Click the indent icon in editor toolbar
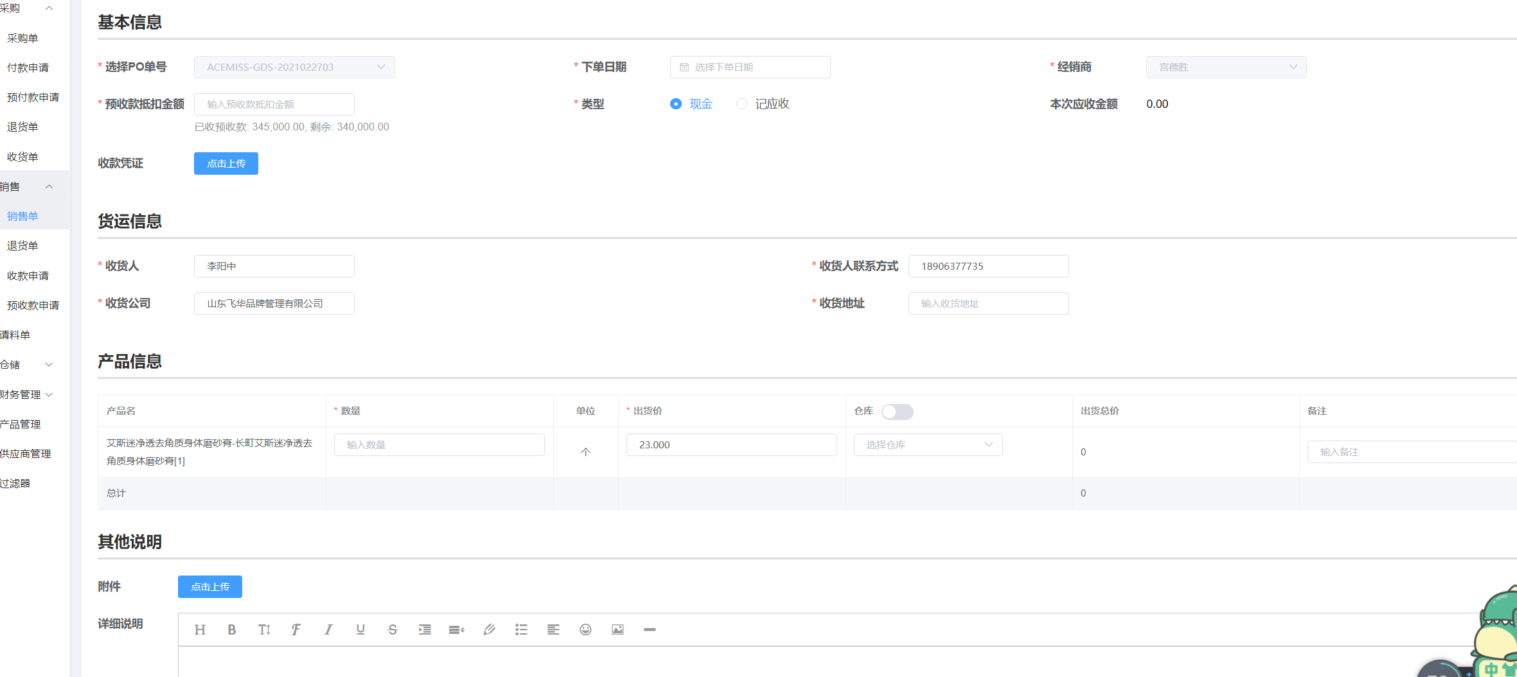This screenshot has height=677, width=1517. pyautogui.click(x=425, y=629)
